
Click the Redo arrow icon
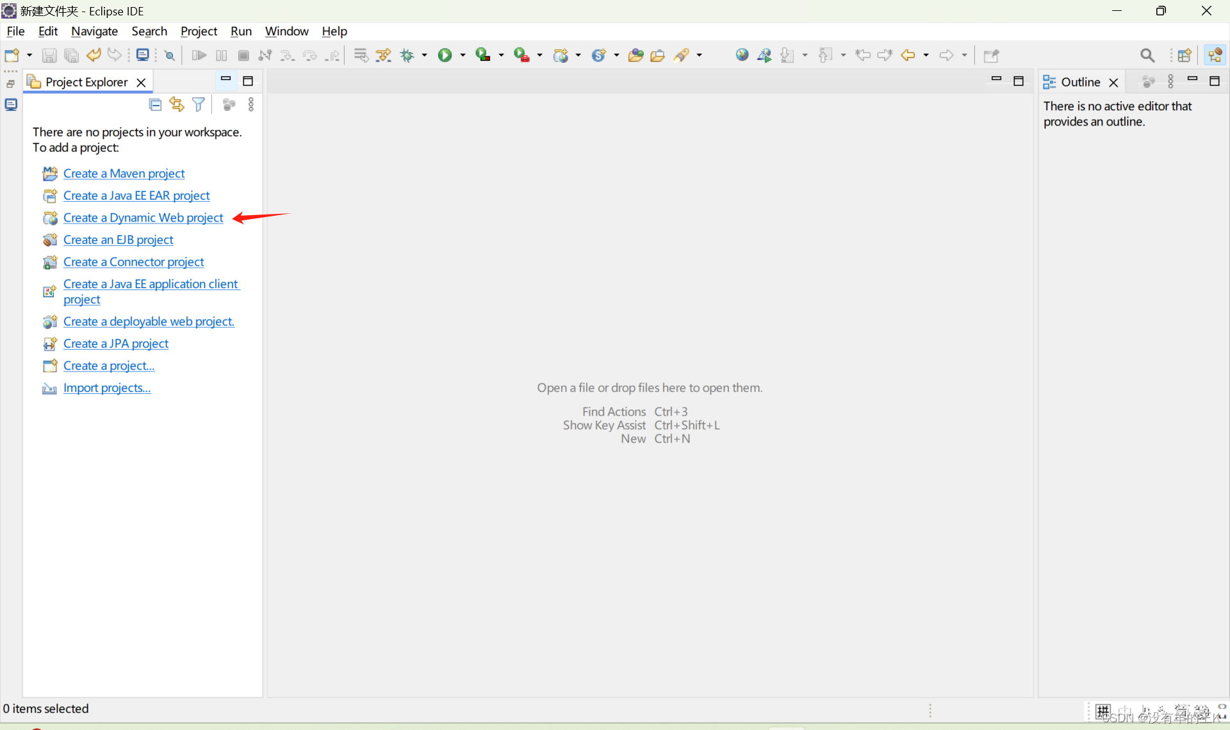(x=115, y=56)
